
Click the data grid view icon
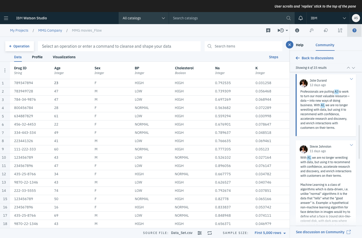340,30
